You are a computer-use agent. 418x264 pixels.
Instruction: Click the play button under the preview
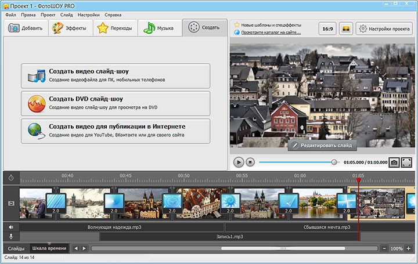click(x=239, y=162)
